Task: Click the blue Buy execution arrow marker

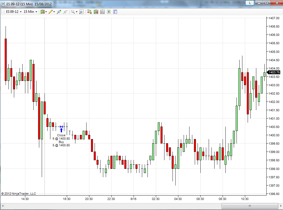Action: coord(61,130)
